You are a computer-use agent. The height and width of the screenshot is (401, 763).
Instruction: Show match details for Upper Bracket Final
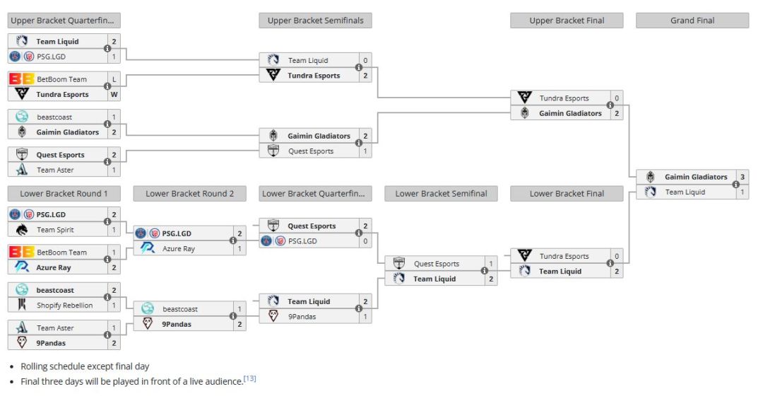(x=610, y=106)
